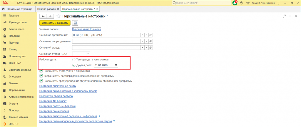This screenshot has width=301, height=127.
Task: Open calendar picker for Другая дата
Action: click(x=116, y=65)
